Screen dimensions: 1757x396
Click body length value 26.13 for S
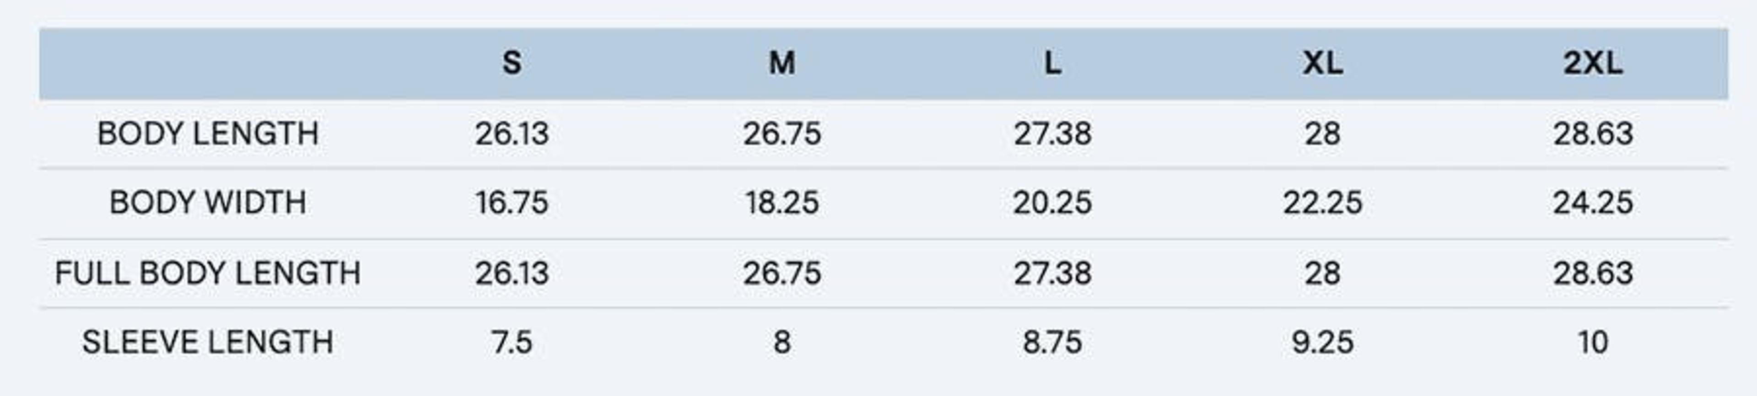tap(512, 134)
